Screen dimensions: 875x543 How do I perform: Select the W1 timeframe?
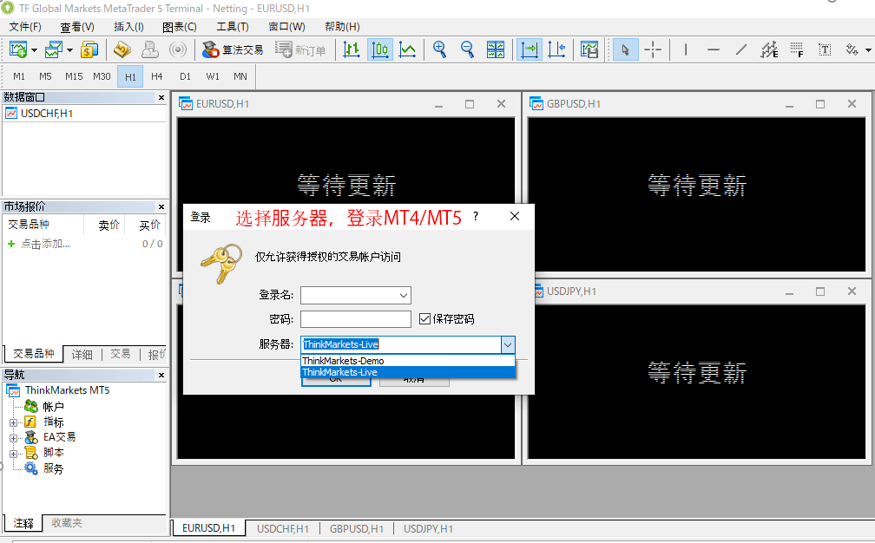tap(213, 76)
